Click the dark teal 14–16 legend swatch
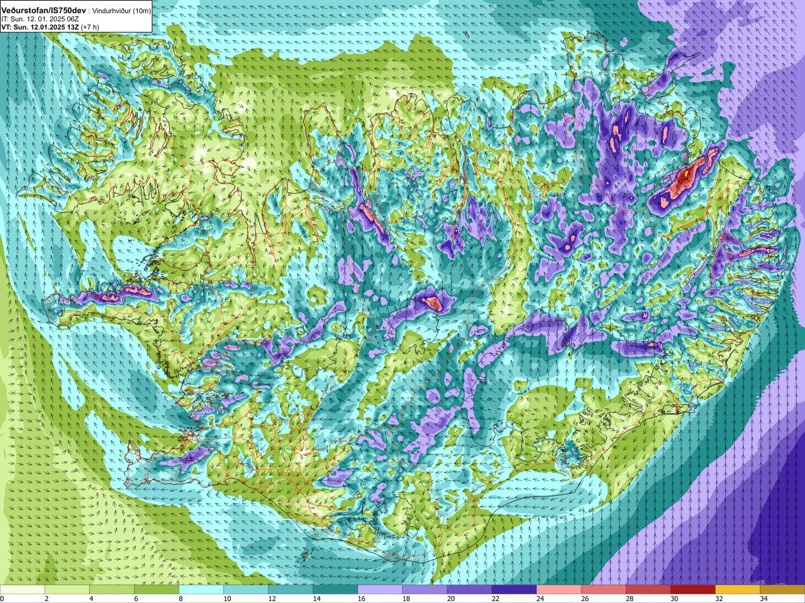 coord(335,590)
